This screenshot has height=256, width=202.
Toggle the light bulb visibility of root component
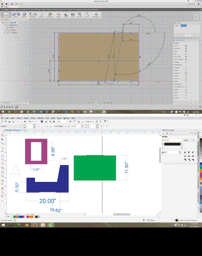click(5, 23)
